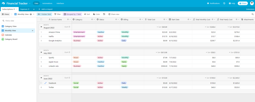Toggle the select-all checkbox in header
Viewport: 255px width, 102px height.
click(41, 19)
